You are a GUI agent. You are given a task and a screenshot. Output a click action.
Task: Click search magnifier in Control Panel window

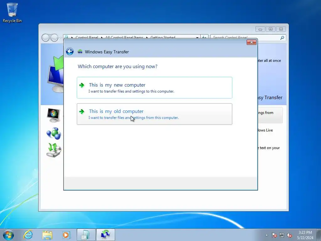click(x=282, y=38)
